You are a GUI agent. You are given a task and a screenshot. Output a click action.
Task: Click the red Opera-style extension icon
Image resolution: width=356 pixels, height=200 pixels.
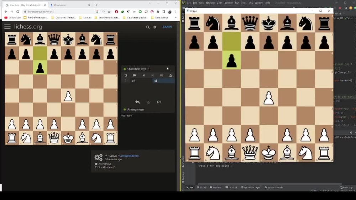[x=116, y=12]
